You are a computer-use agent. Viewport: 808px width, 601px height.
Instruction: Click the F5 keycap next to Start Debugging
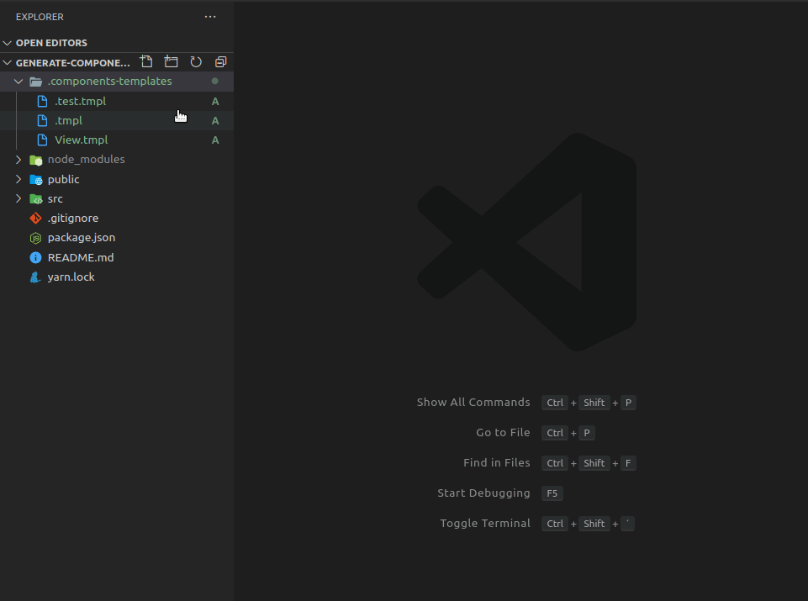click(552, 493)
